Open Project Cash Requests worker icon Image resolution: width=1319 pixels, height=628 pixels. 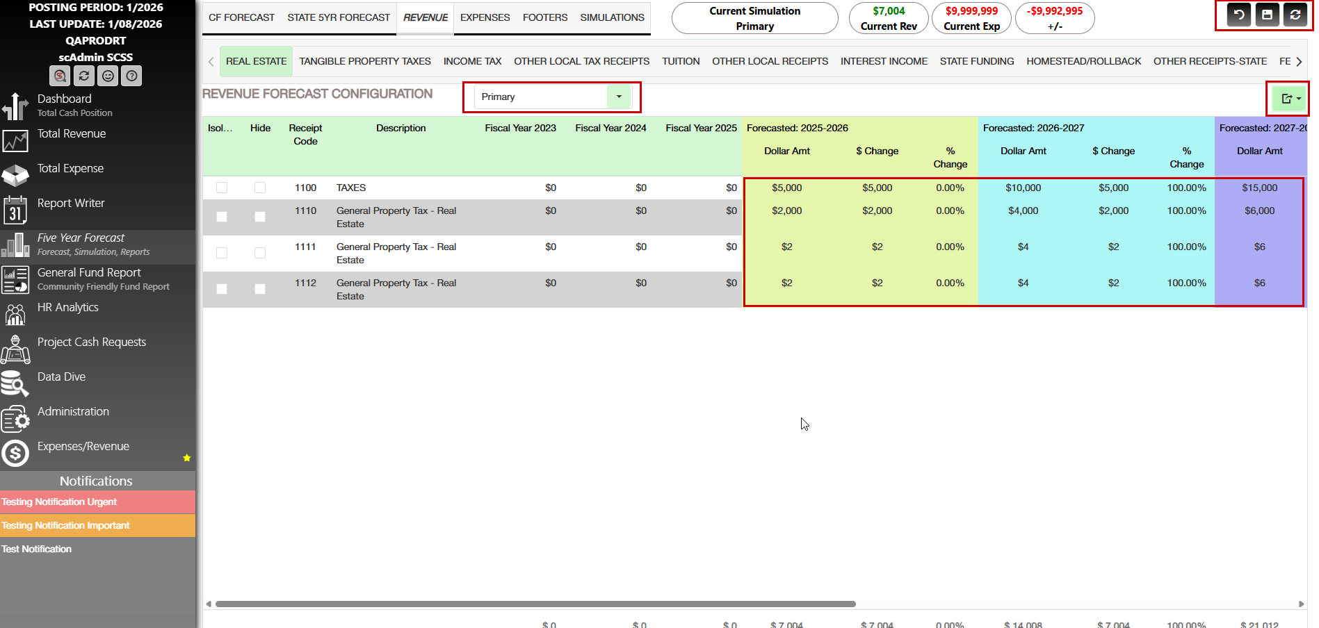(15, 349)
